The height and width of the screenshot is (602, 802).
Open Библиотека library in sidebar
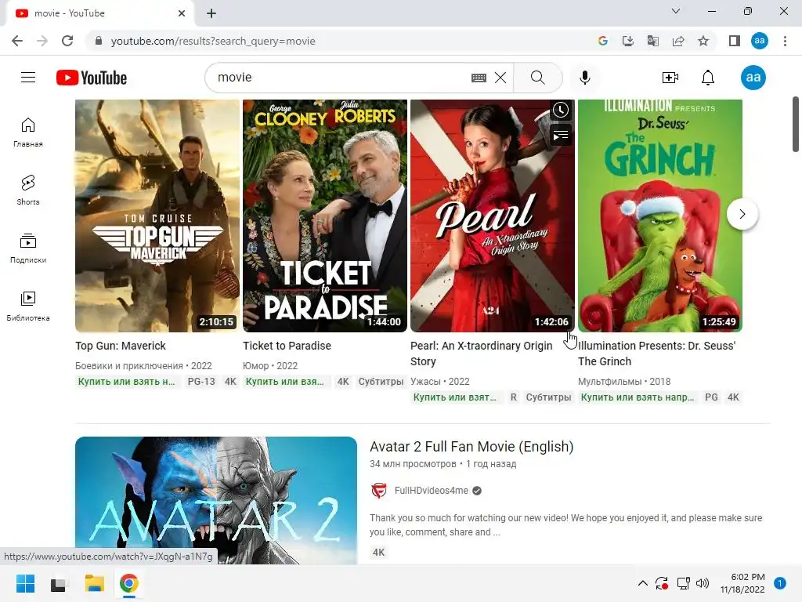click(x=28, y=306)
